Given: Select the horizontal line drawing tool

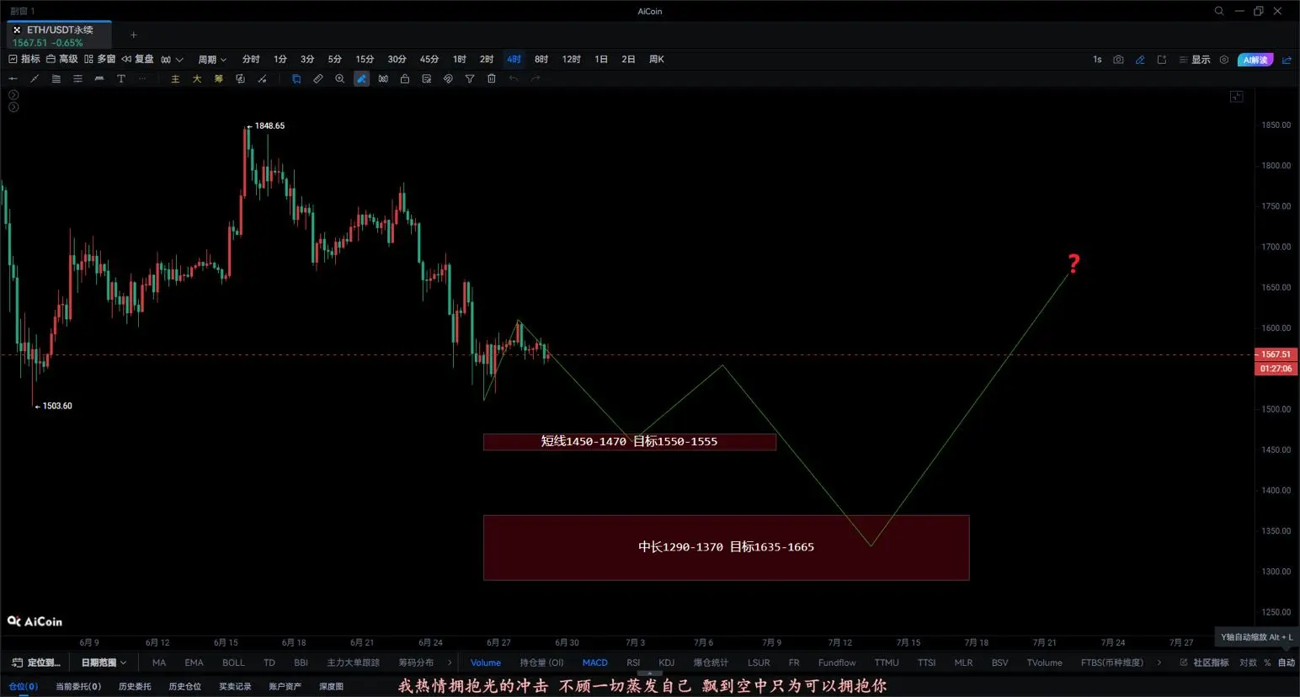Looking at the screenshot, I should (x=13, y=79).
